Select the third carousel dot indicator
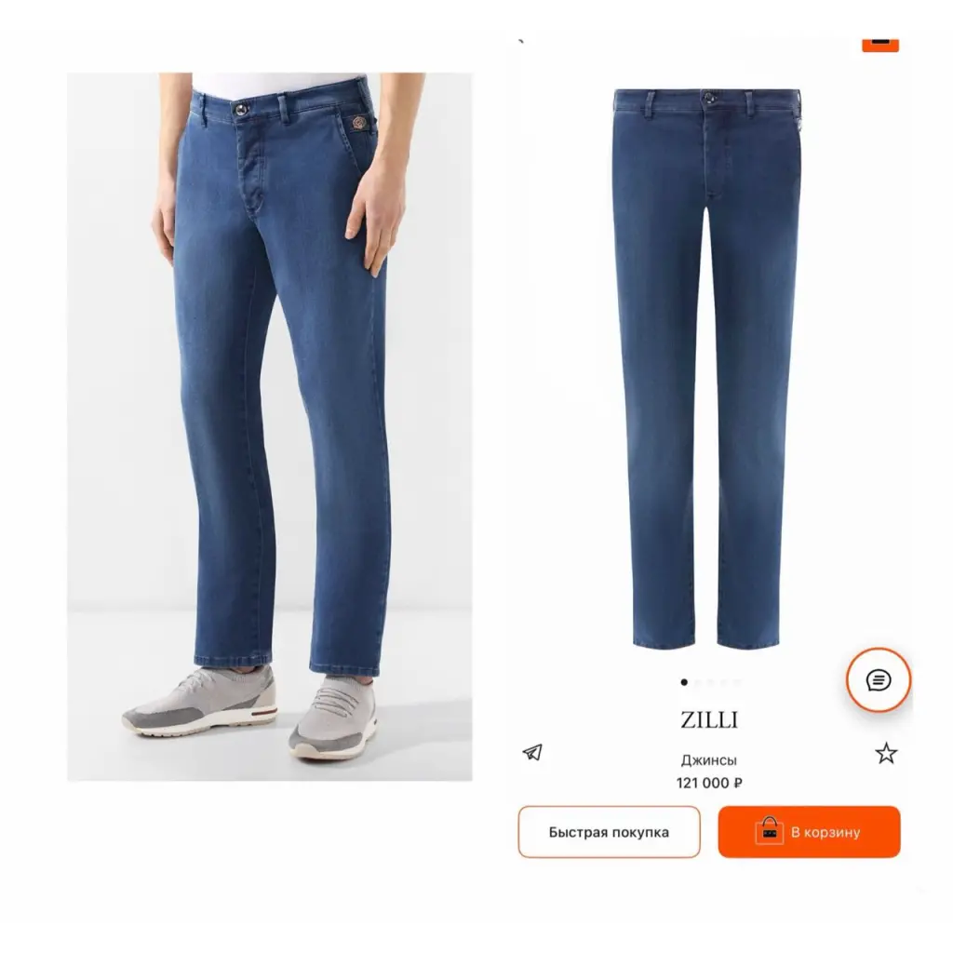The image size is (953, 953). click(x=710, y=682)
